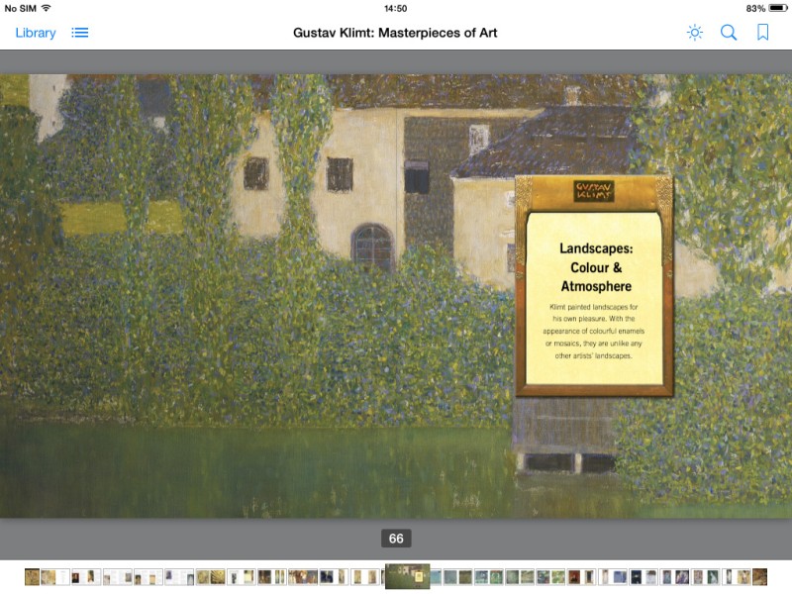The image size is (792, 594).
Task: Tap the 14:50 clock
Action: [395, 8]
